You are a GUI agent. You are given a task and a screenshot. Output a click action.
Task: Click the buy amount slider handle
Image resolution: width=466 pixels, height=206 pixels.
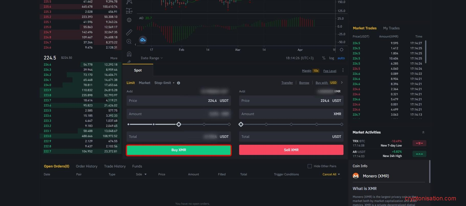[x=179, y=124]
